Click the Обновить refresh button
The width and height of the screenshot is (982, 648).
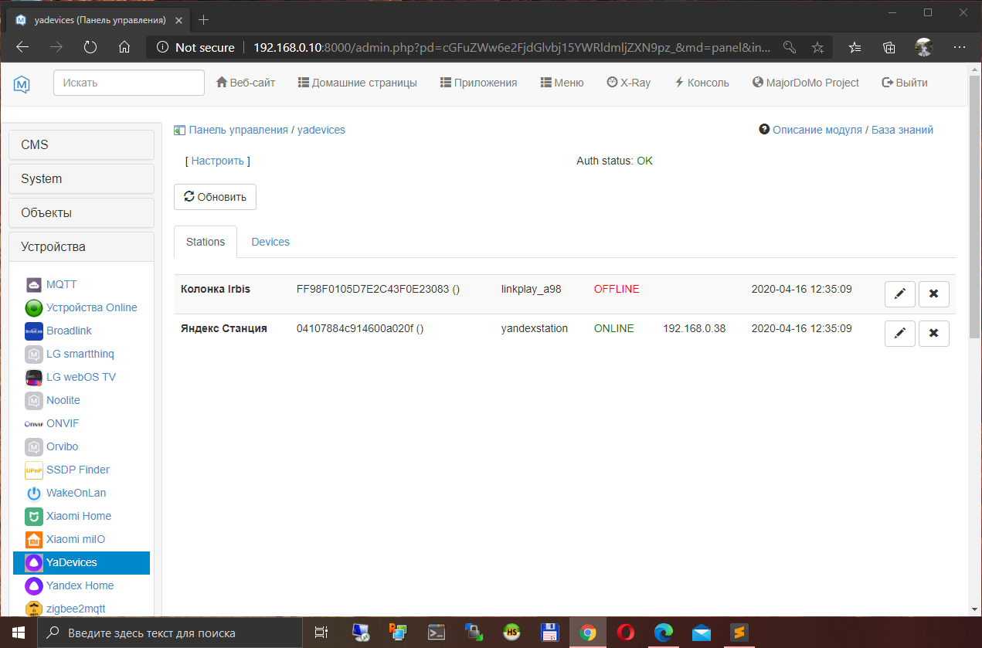215,197
